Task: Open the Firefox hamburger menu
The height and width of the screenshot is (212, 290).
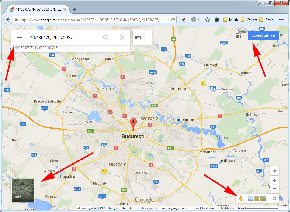Action: click(x=281, y=20)
